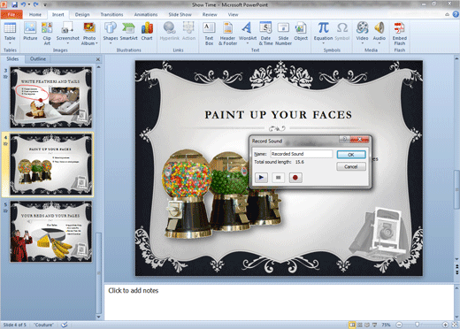The height and width of the screenshot is (329, 460).
Task: Insert Slide Number
Action: (283, 33)
